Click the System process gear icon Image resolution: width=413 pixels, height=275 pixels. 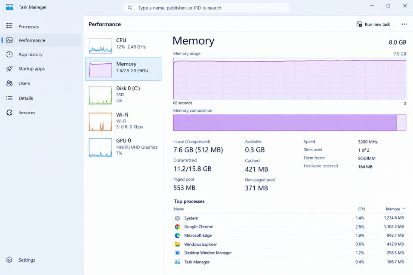(x=178, y=218)
